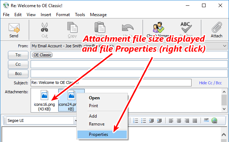Click the To: recipients button
229x142 pixels.
tap(18, 55)
